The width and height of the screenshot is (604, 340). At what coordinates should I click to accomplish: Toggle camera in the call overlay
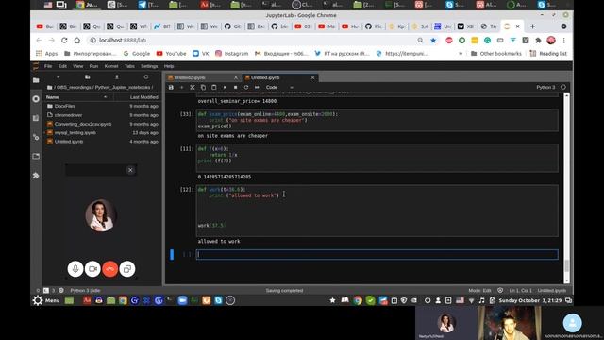pyautogui.click(x=92, y=268)
